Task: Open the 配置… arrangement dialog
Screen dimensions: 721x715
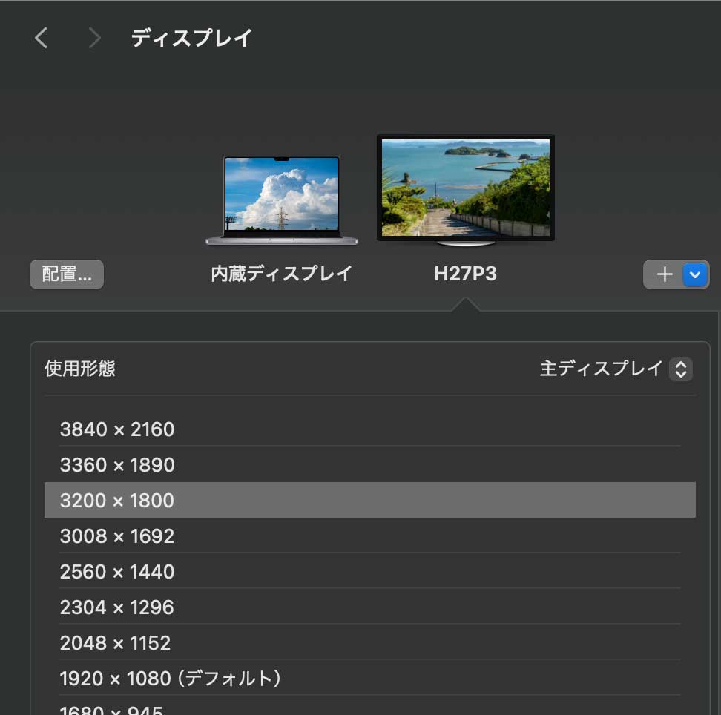Action: [66, 274]
